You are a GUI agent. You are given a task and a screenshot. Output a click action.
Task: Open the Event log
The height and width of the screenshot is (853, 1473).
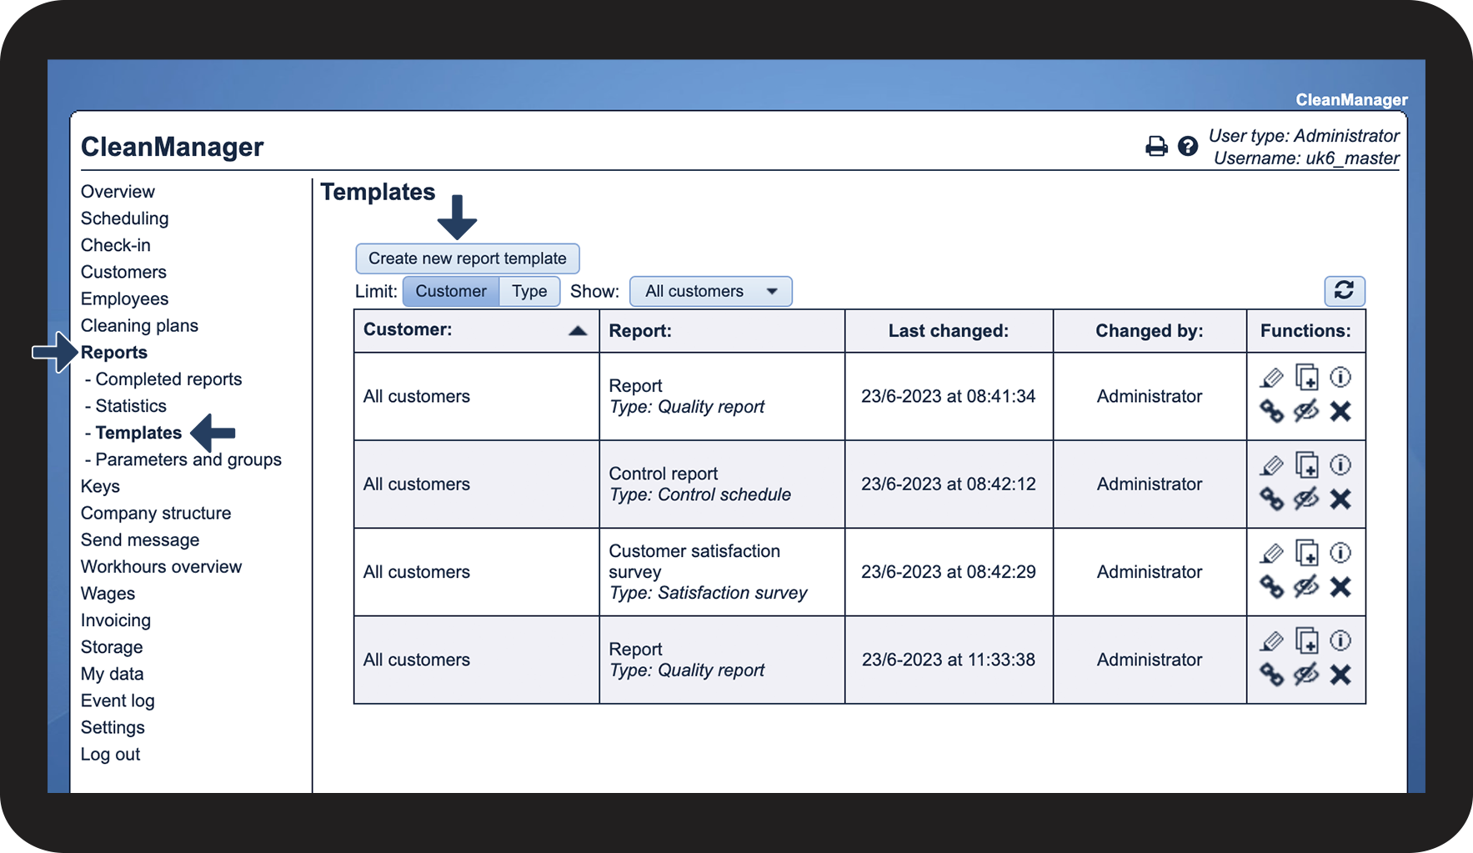click(118, 700)
